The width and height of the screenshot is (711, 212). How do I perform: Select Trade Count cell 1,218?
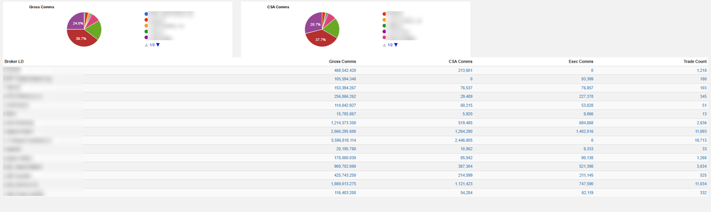pos(702,71)
